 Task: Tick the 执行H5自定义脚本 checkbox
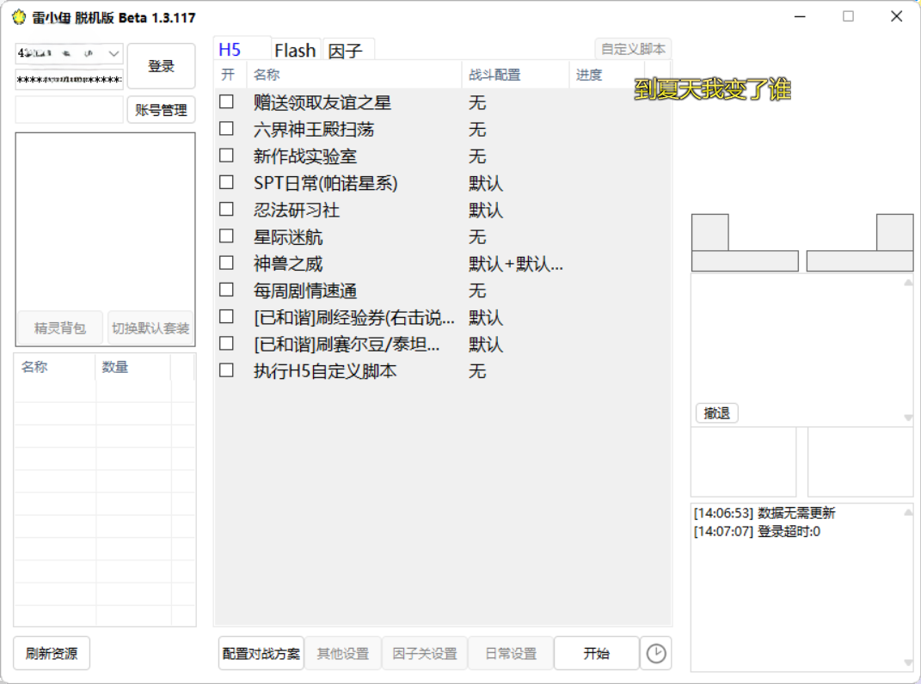pos(226,370)
